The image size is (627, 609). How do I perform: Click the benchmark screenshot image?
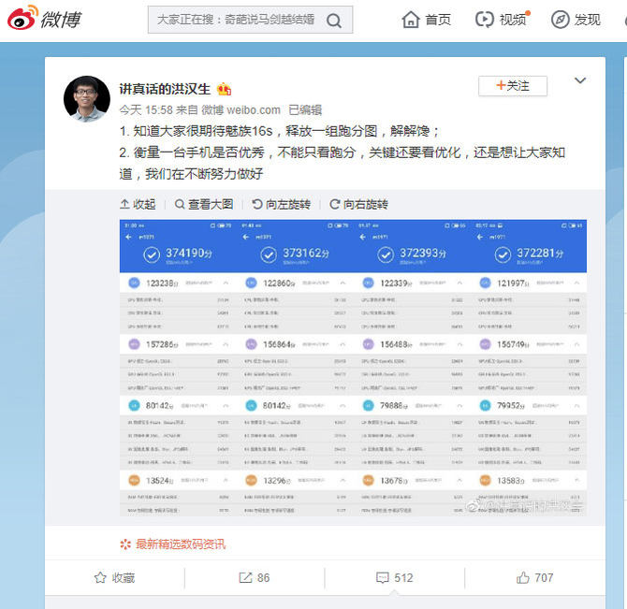tap(353, 368)
